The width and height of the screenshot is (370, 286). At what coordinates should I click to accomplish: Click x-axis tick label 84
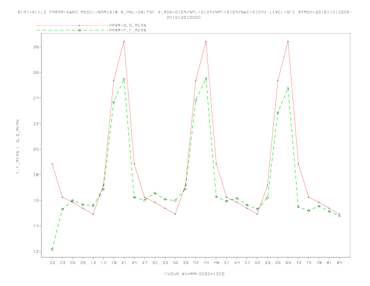(x=339, y=263)
